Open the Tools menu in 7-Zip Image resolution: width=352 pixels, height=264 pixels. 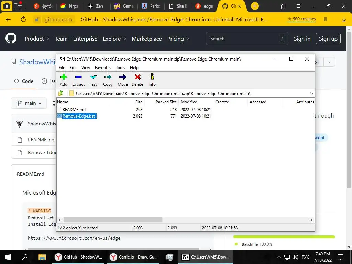pos(120,68)
